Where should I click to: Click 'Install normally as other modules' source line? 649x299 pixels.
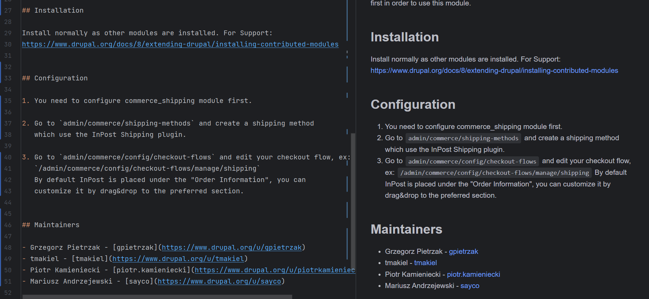click(x=147, y=33)
